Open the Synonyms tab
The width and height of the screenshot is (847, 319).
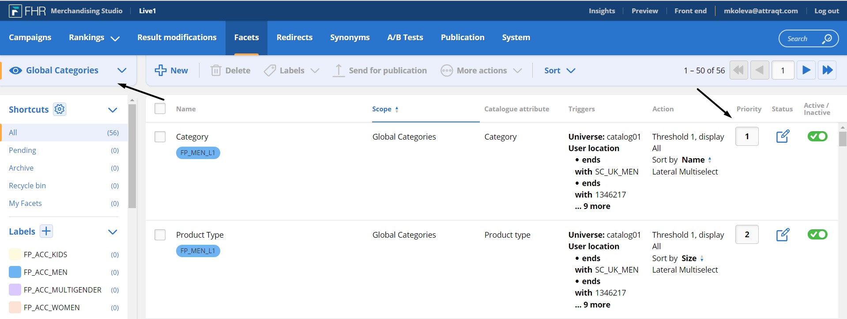(350, 38)
